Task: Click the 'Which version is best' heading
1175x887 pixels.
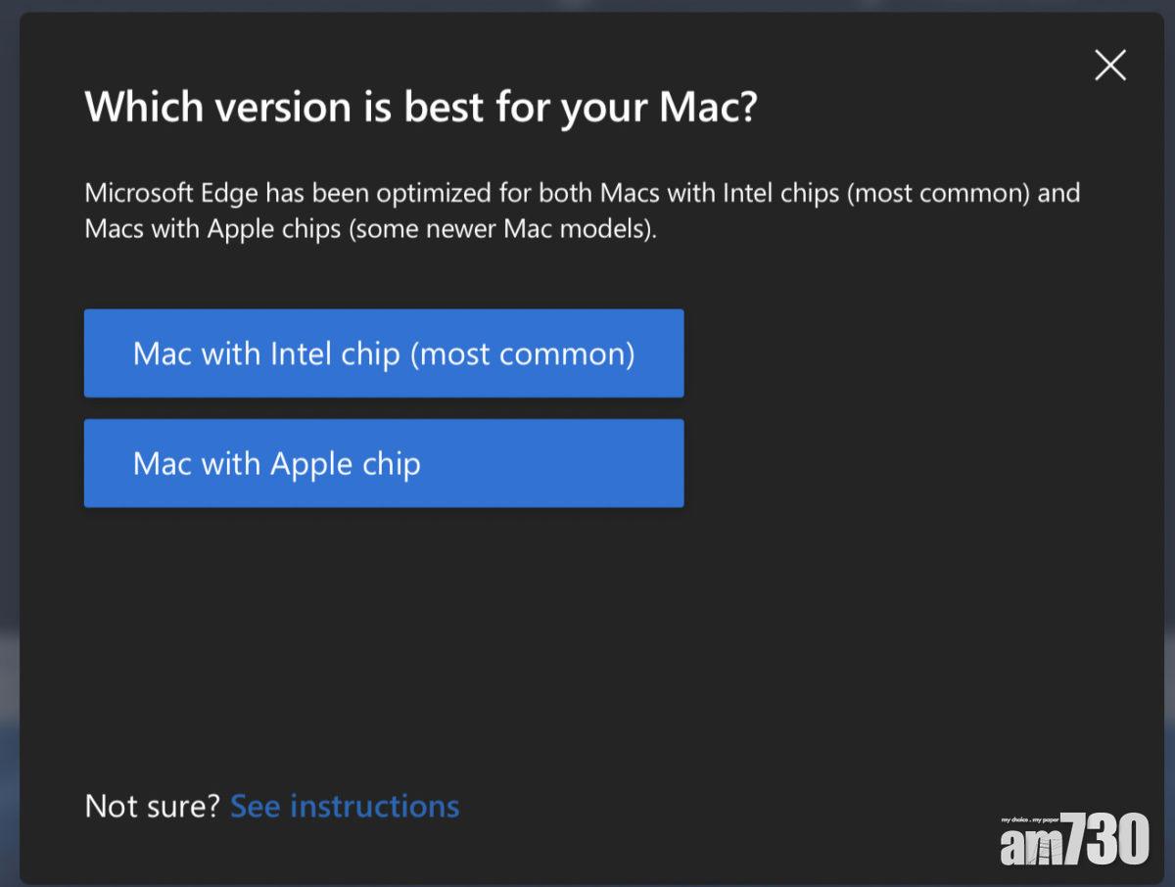Action: point(421,107)
